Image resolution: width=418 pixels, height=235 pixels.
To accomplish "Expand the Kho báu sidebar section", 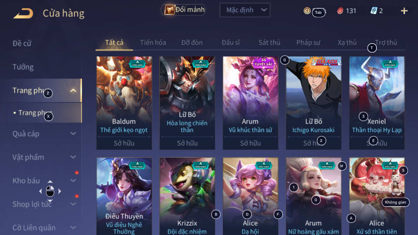I will (73, 181).
